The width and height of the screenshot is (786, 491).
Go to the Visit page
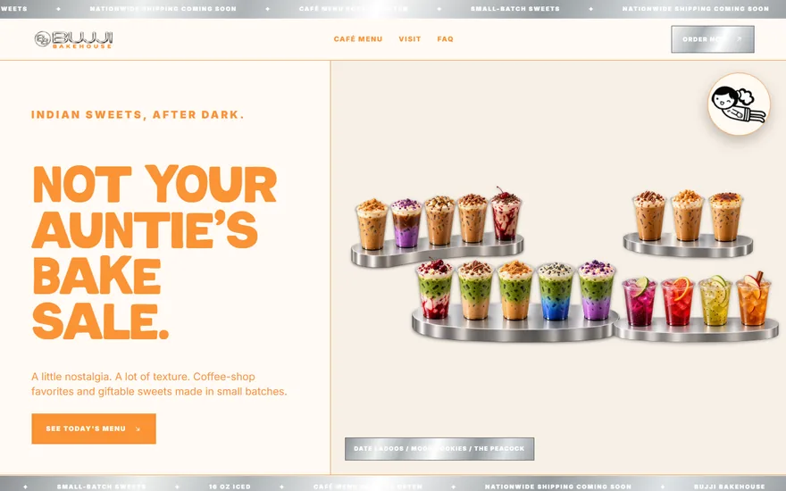click(x=410, y=39)
